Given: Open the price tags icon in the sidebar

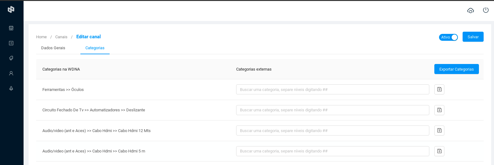Looking at the screenshot, I should [11, 58].
